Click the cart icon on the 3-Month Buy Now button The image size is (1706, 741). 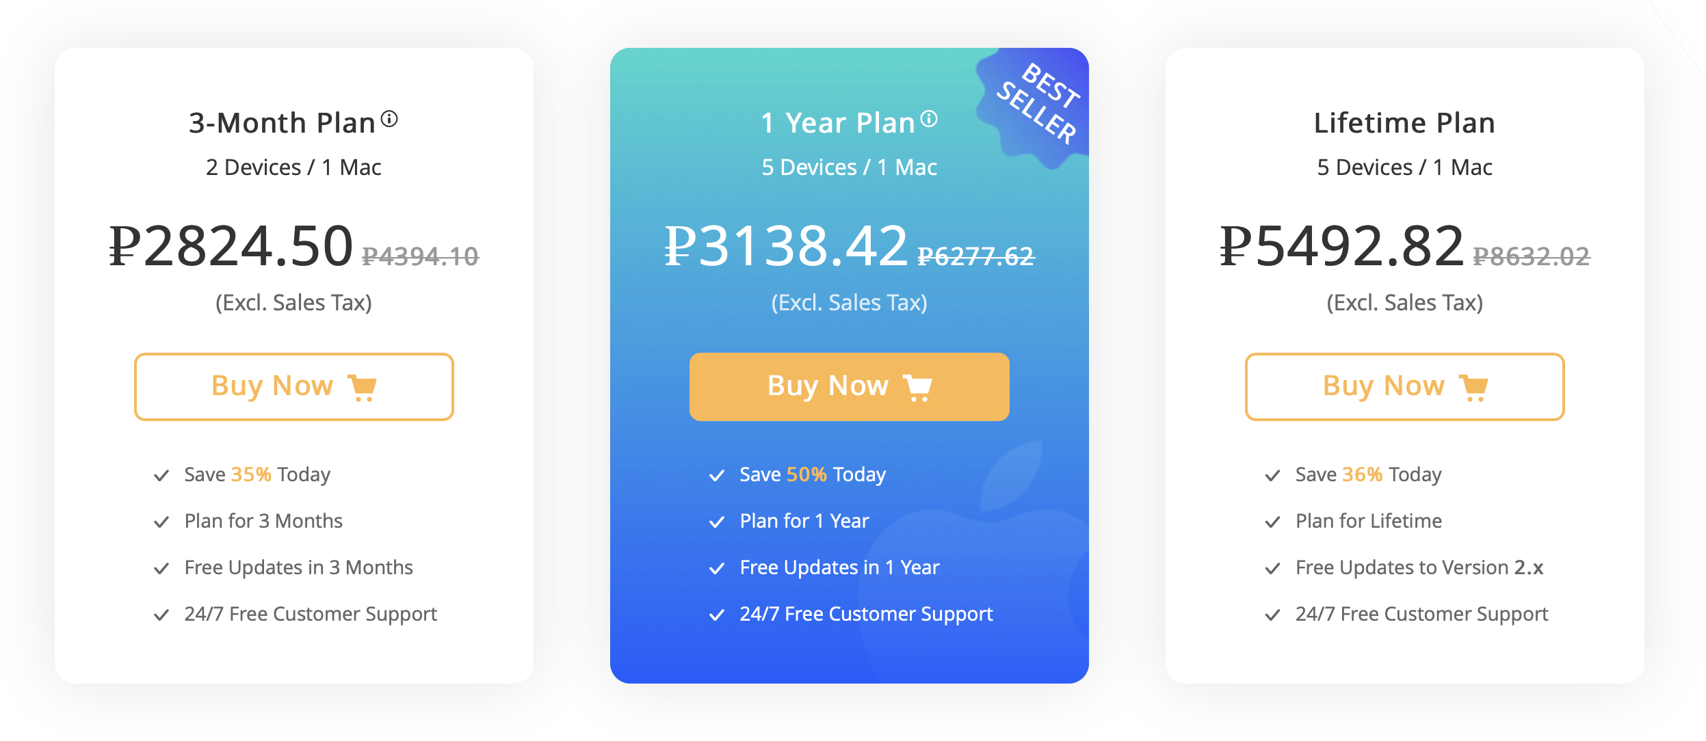363,388
